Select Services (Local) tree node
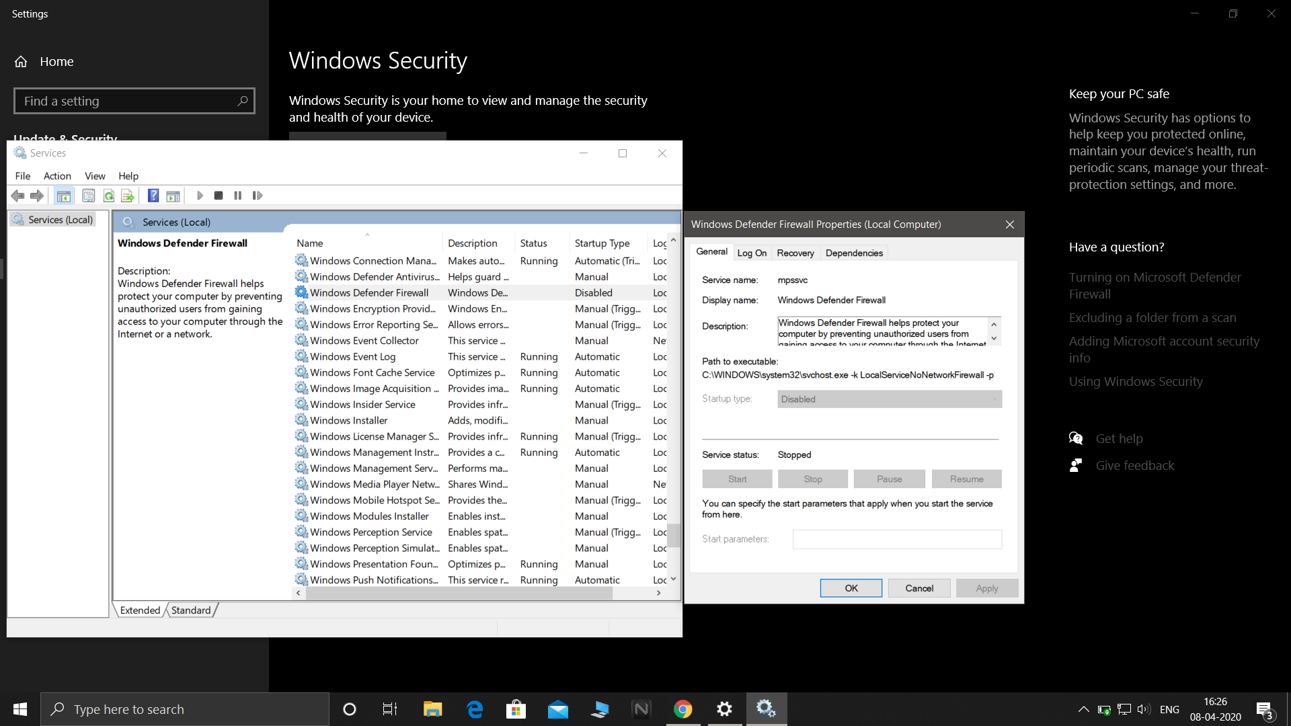The height and width of the screenshot is (726, 1291). (x=54, y=220)
